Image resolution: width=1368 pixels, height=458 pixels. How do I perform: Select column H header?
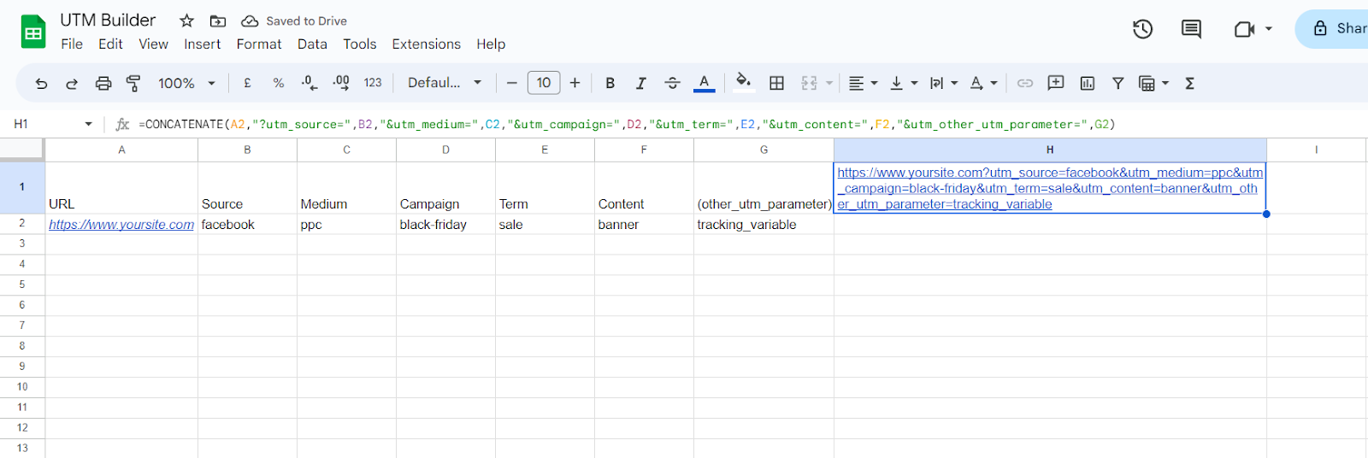coord(1050,150)
